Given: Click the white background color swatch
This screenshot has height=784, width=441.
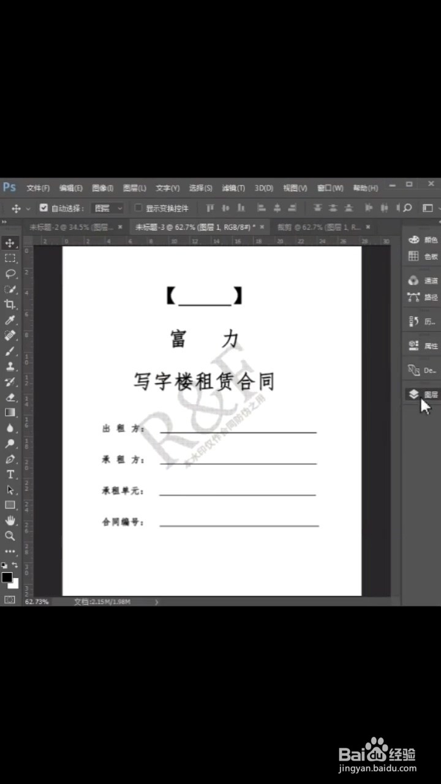Looking at the screenshot, I should [15, 584].
